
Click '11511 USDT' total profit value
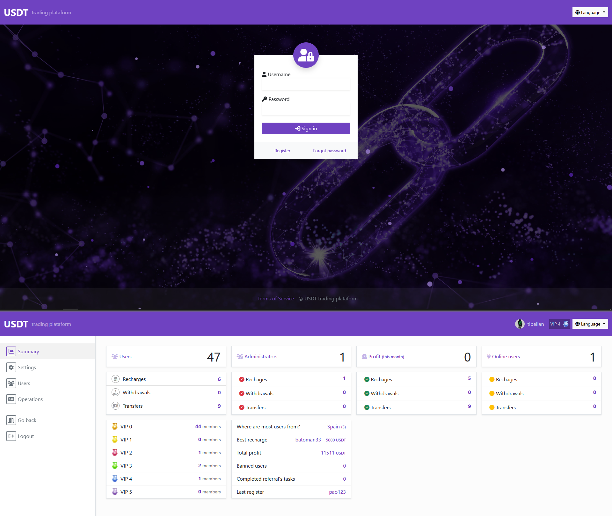[333, 453]
